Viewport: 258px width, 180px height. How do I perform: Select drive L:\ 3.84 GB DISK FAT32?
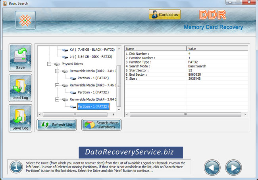pyautogui.click(x=90, y=57)
